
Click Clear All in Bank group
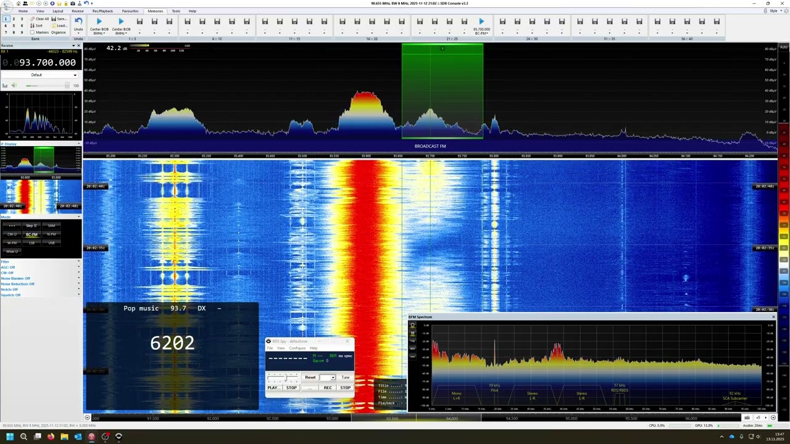40,18
